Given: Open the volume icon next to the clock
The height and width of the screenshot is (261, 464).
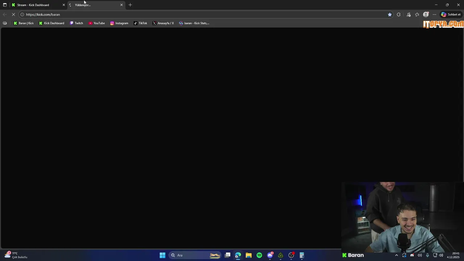Looking at the screenshot, I should [x=441, y=255].
